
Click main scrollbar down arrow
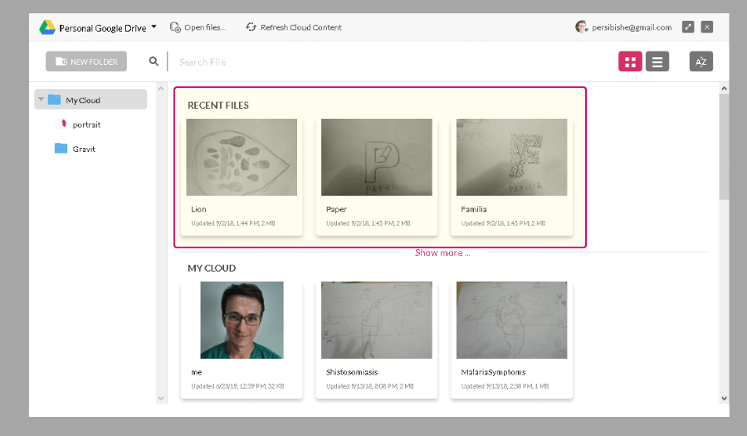click(x=724, y=399)
